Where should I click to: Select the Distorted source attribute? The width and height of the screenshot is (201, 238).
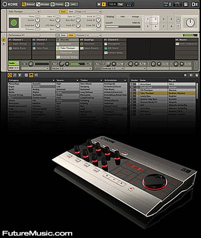(x=67, y=89)
